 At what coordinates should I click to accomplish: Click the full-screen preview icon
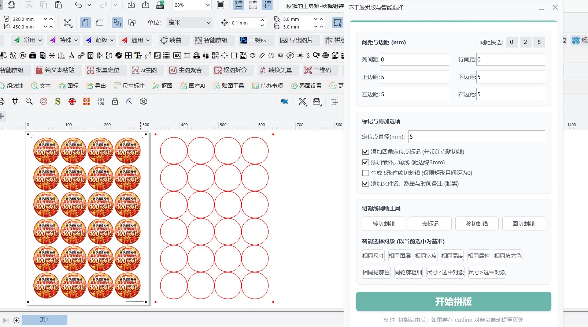coord(221,5)
